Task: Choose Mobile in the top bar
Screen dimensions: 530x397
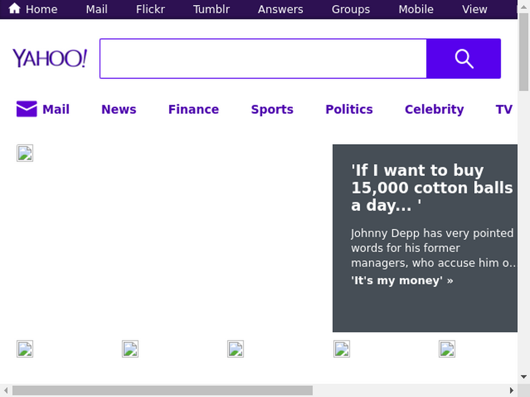Action: click(x=416, y=9)
